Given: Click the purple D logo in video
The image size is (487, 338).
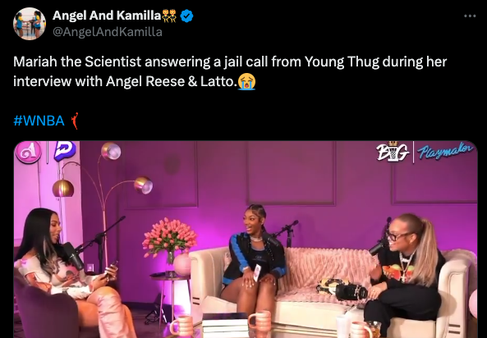Looking at the screenshot, I should pos(65,151).
